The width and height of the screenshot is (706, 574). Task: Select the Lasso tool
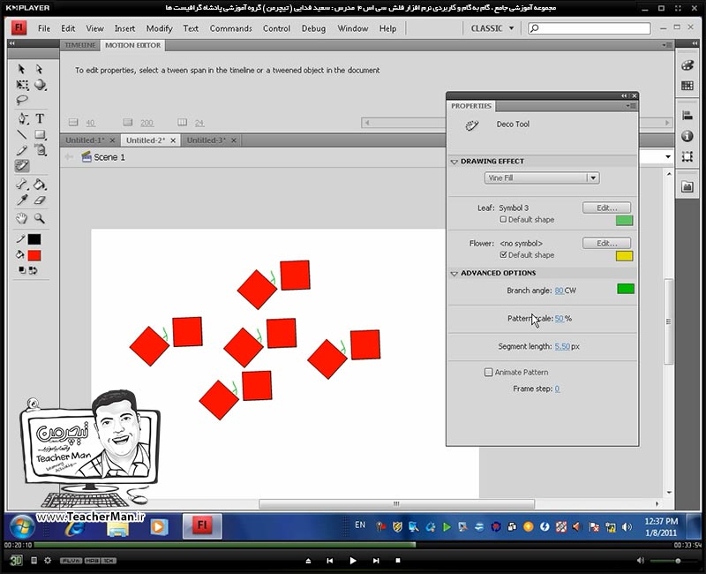point(21,100)
